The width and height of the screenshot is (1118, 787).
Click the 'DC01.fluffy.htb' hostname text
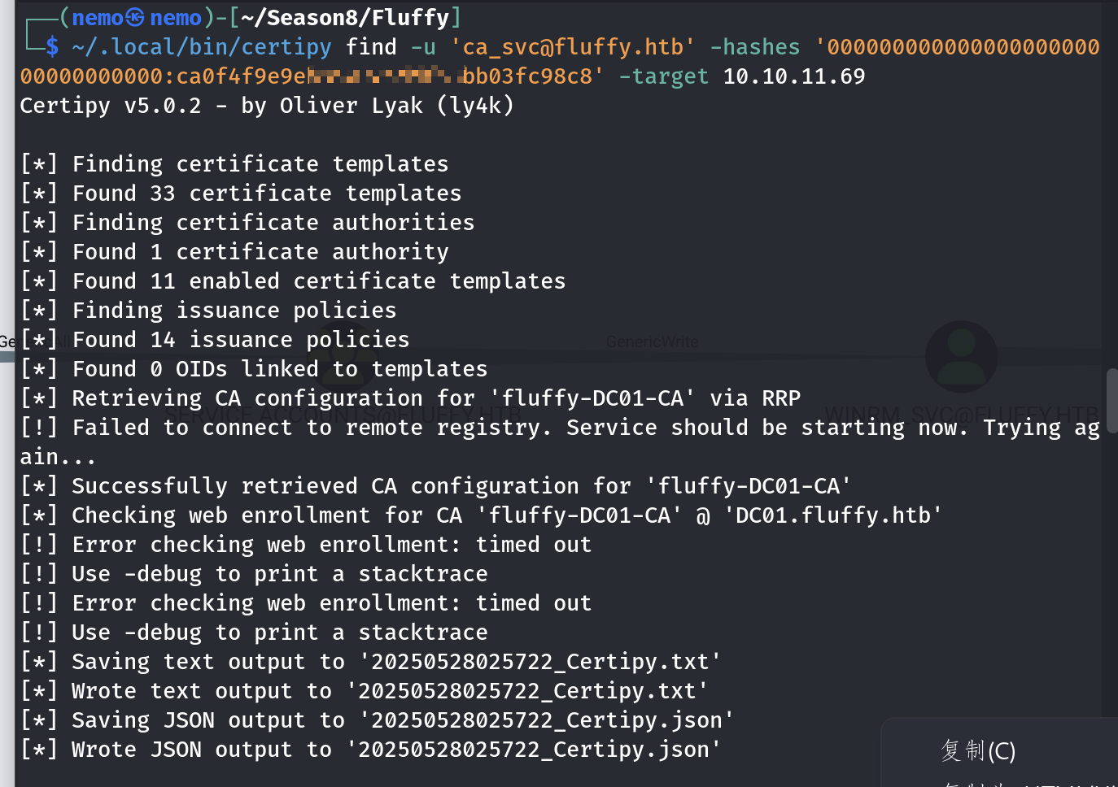pos(833,515)
